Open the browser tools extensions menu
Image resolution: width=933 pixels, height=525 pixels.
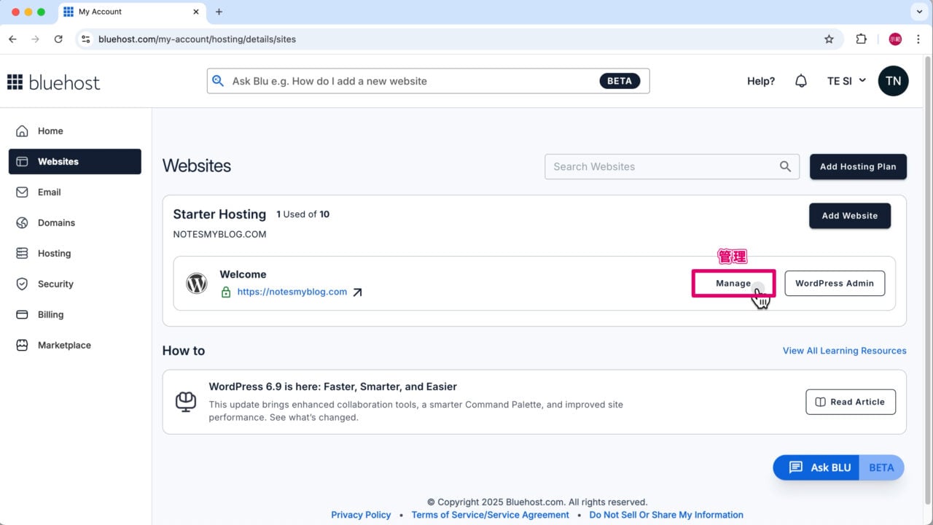tap(861, 39)
